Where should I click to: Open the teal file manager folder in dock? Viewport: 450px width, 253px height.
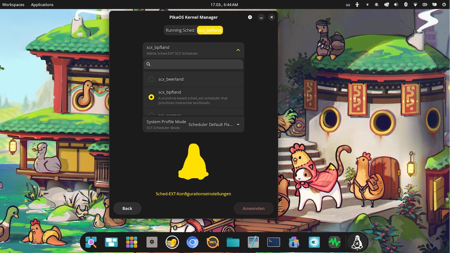(233, 242)
